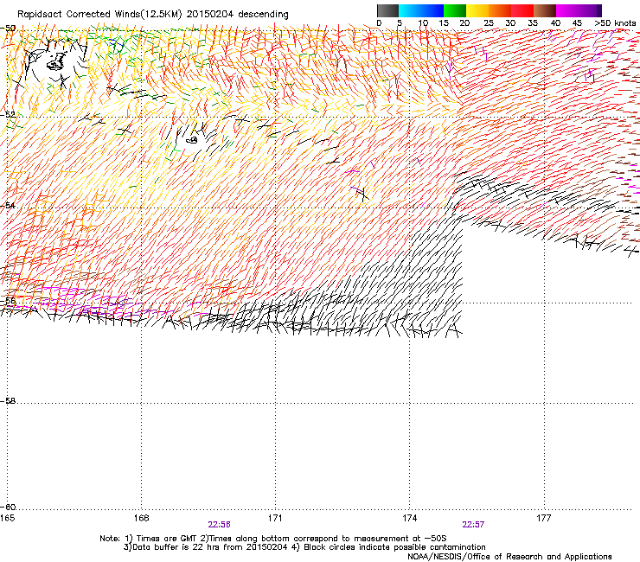Click the orange 25-30 knots legend segment
The image size is (640, 562).
pos(500,10)
